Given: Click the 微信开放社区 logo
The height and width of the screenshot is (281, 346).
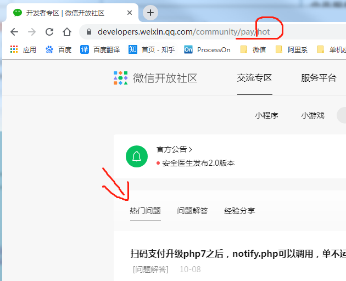Looking at the screenshot, I should tap(155, 78).
